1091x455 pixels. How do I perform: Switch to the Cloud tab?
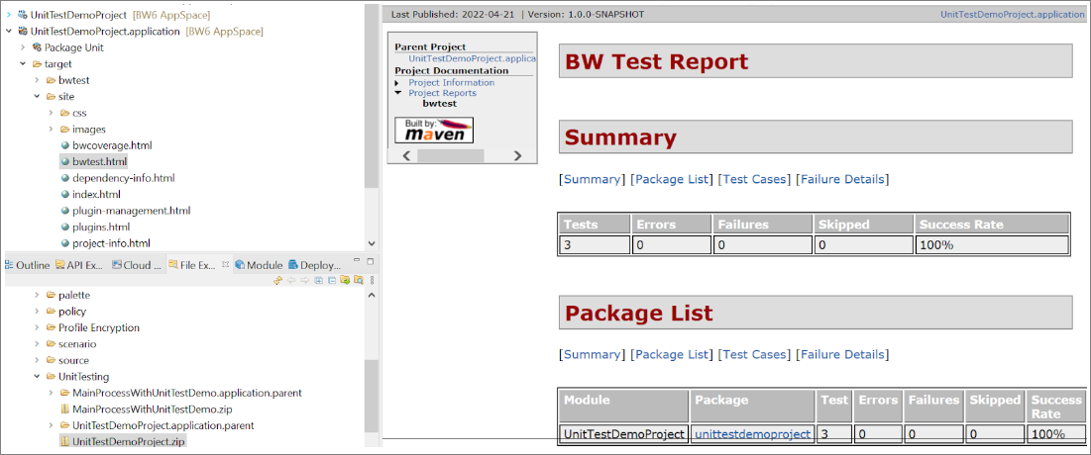[x=138, y=265]
